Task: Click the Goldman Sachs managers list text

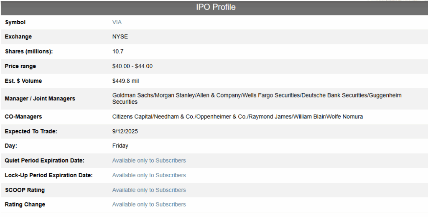Action: (x=257, y=95)
